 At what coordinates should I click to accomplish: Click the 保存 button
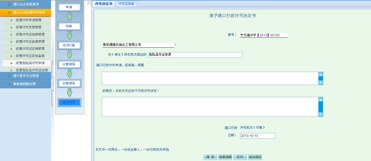(210, 157)
